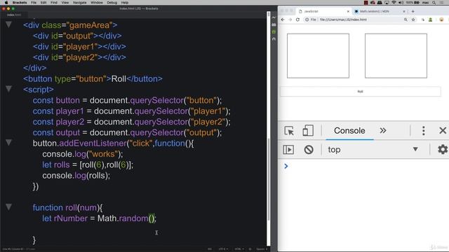Click the zoom magnifier in the address bar
Screen dimensions: 449x252
406,20
